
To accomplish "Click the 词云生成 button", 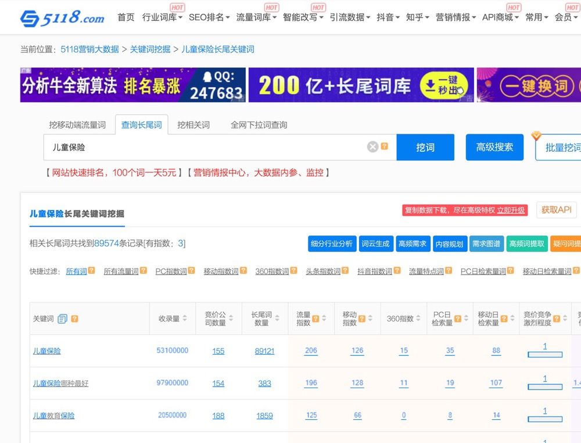I will [x=376, y=244].
